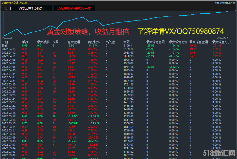The image size is (237, 159).
Task: Click the 次数 column header
Action: (x=55, y=42)
